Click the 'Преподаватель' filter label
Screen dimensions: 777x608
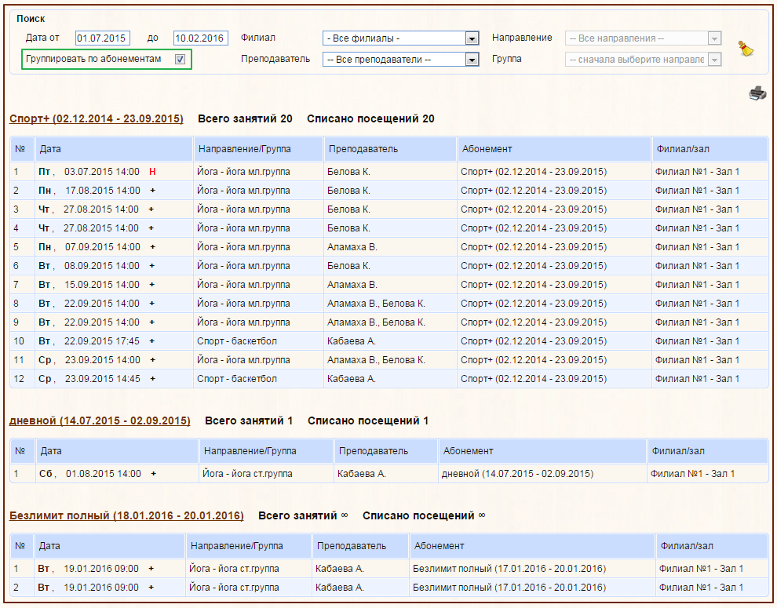point(275,59)
